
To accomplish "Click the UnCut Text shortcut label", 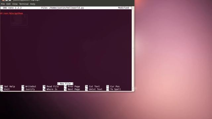I will [96, 89].
